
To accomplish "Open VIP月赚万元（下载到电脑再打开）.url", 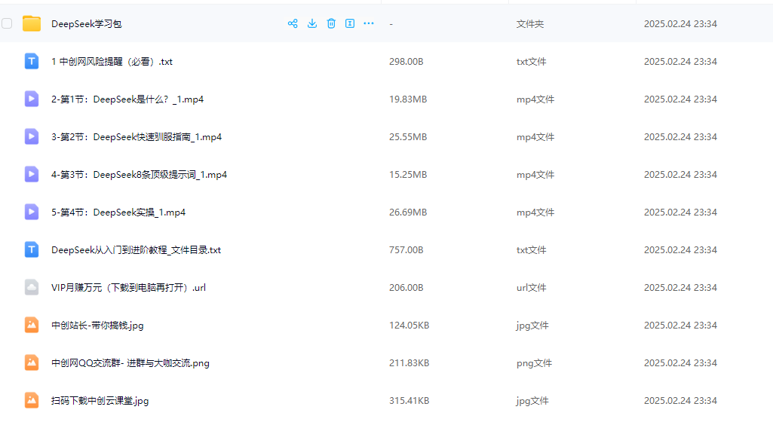I will [x=129, y=288].
